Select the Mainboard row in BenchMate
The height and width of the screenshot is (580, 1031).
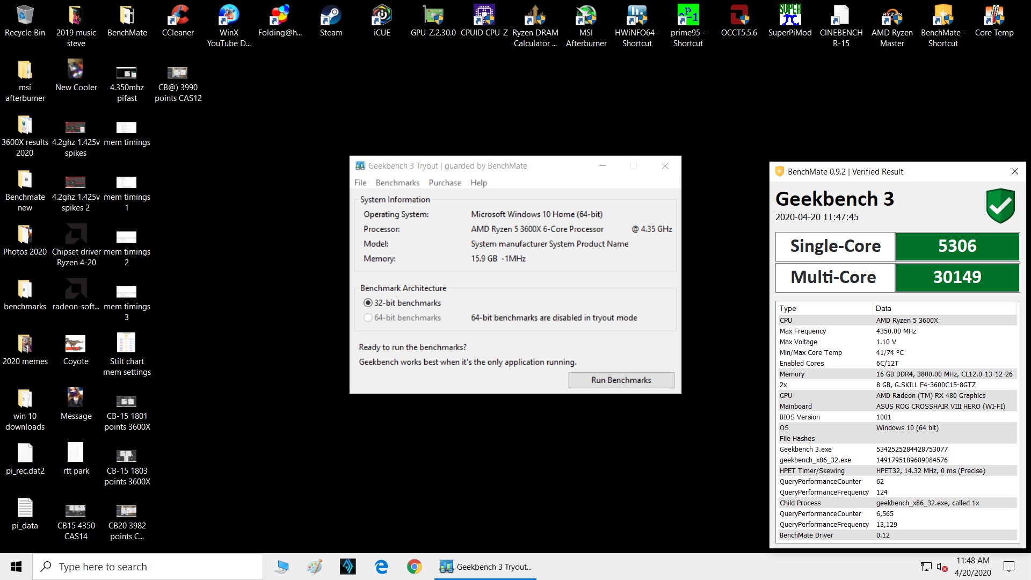(x=897, y=407)
